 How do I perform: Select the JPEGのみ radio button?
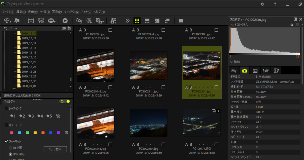pyautogui.click(x=11, y=154)
